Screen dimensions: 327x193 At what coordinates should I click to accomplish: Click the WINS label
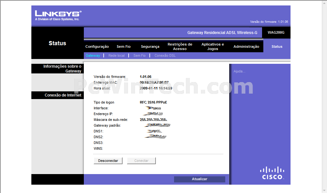point(98,148)
